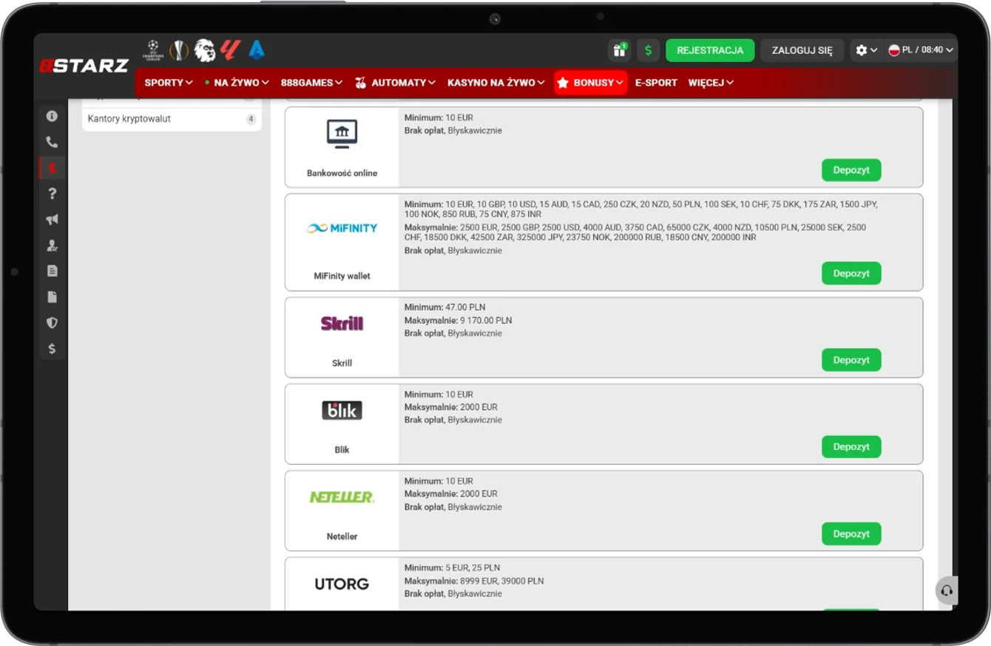This screenshot has width=991, height=646.
Task: Expand the SPORTY menu
Action: [169, 83]
